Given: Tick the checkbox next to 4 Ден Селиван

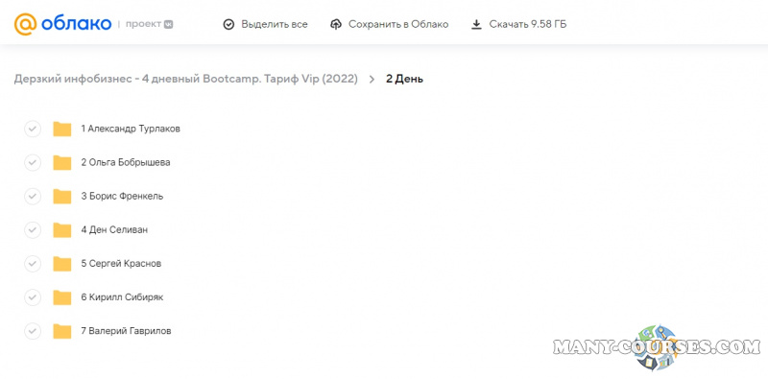Looking at the screenshot, I should [33, 229].
